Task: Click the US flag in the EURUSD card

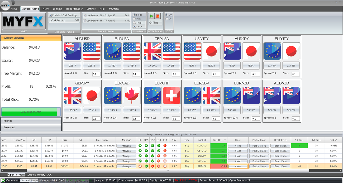Action: [x=132, y=51]
